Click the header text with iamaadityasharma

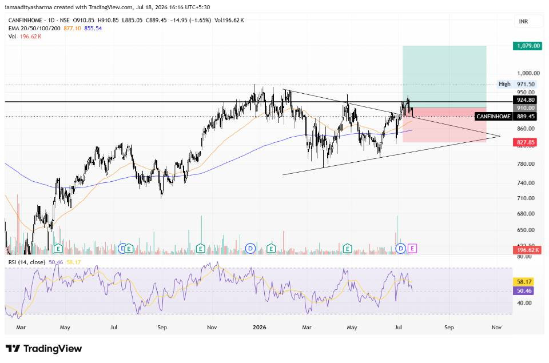[107, 7]
